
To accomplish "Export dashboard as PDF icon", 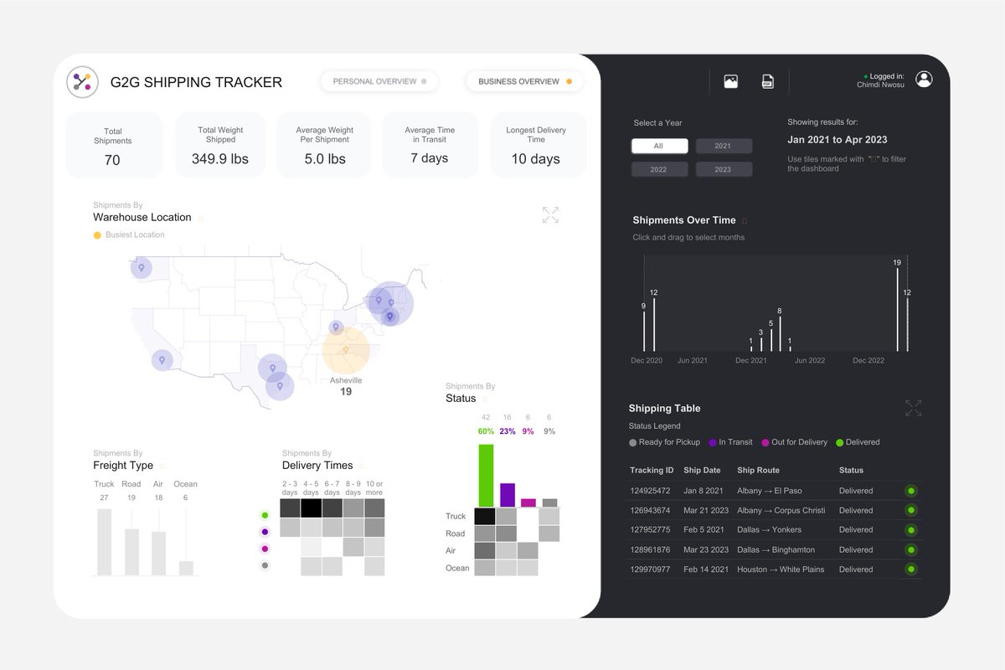I will coord(767,81).
